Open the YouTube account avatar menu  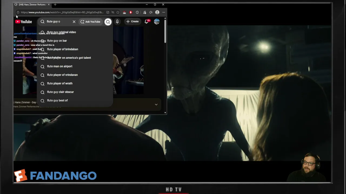[157, 22]
